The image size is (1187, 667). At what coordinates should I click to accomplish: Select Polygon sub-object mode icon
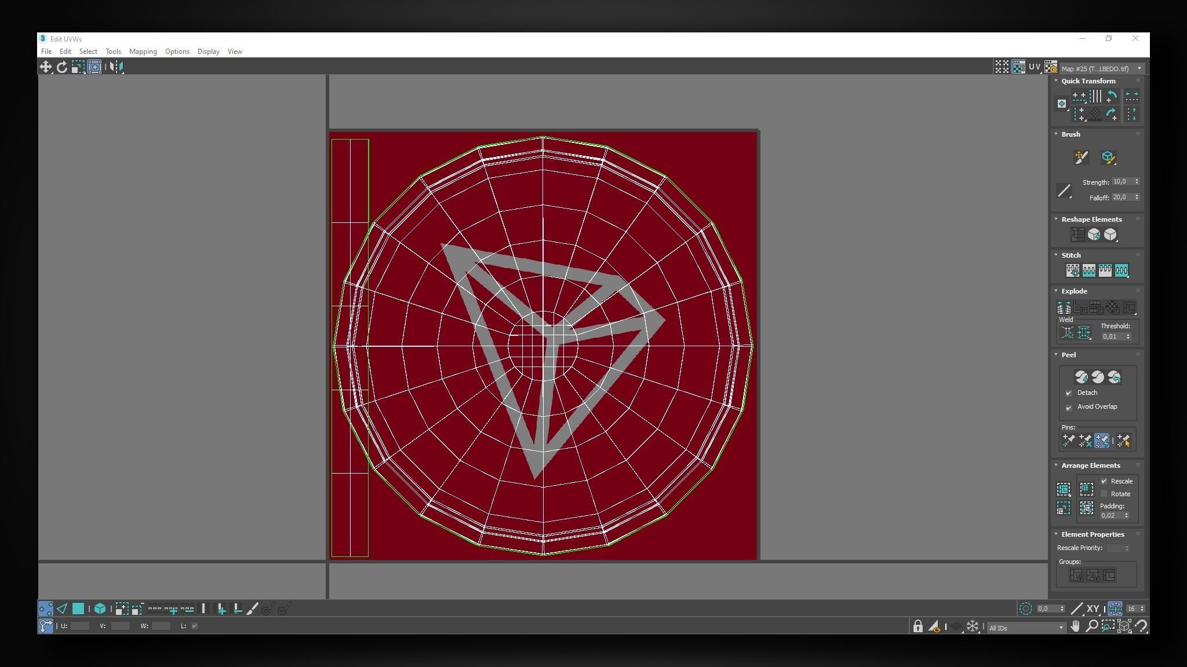click(x=78, y=609)
